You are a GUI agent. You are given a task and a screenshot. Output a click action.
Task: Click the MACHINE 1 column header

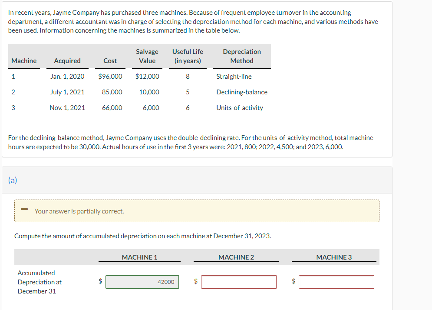(x=139, y=257)
